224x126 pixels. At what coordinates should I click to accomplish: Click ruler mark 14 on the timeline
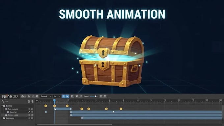tap(179, 100)
